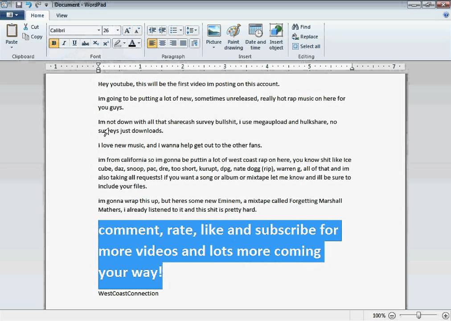Select Justify text alignment
The image size is (451, 321).
[183, 43]
